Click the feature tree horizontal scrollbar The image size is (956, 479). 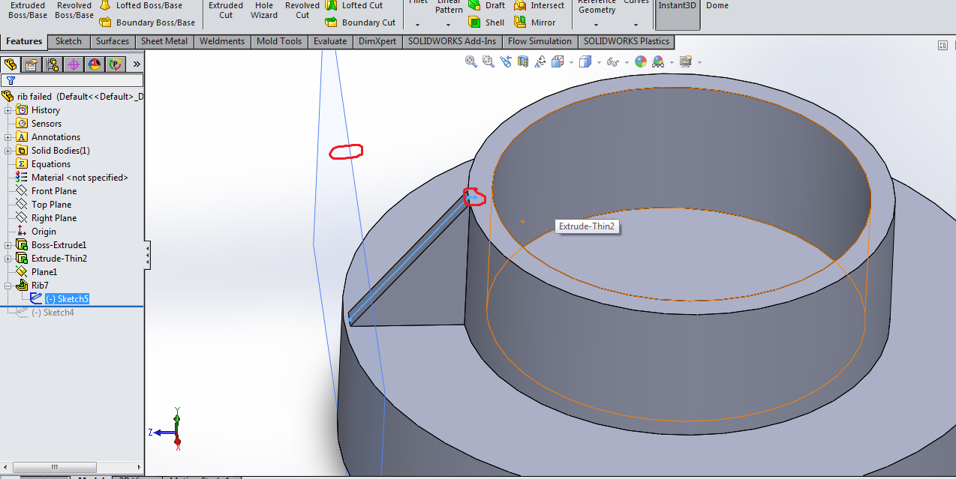pyautogui.click(x=55, y=467)
